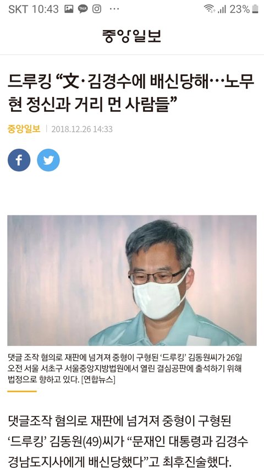The width and height of the screenshot is (264, 470).
Task: Tap the article date 2018.12.26 14:33
Action: [82, 129]
